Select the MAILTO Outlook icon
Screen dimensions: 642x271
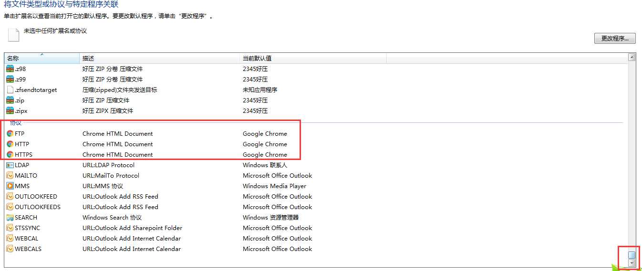(10, 176)
